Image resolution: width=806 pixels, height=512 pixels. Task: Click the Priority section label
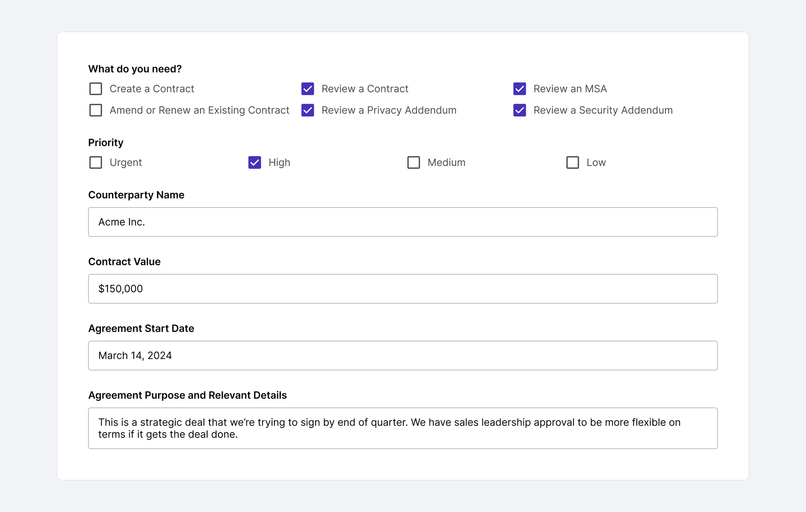point(106,142)
